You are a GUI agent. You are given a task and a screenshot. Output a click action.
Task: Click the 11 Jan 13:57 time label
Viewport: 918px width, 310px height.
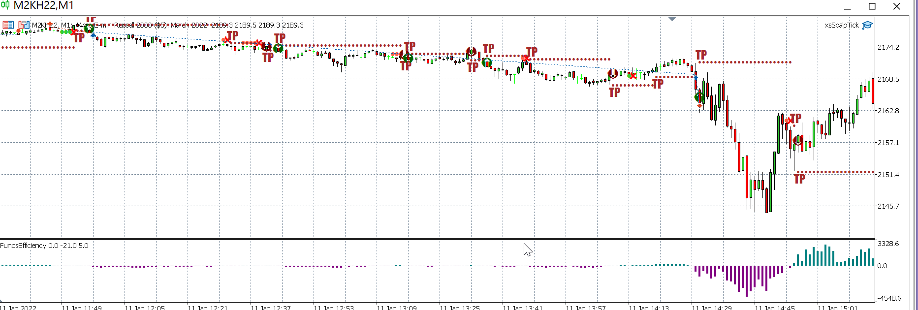click(586, 308)
